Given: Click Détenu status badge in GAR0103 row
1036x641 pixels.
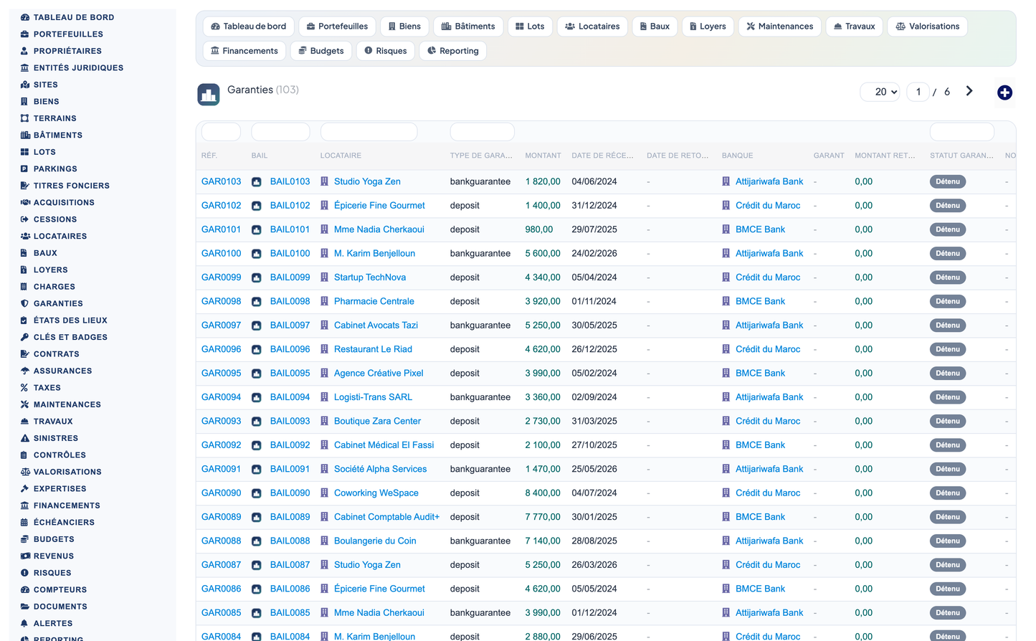Looking at the screenshot, I should (x=947, y=182).
